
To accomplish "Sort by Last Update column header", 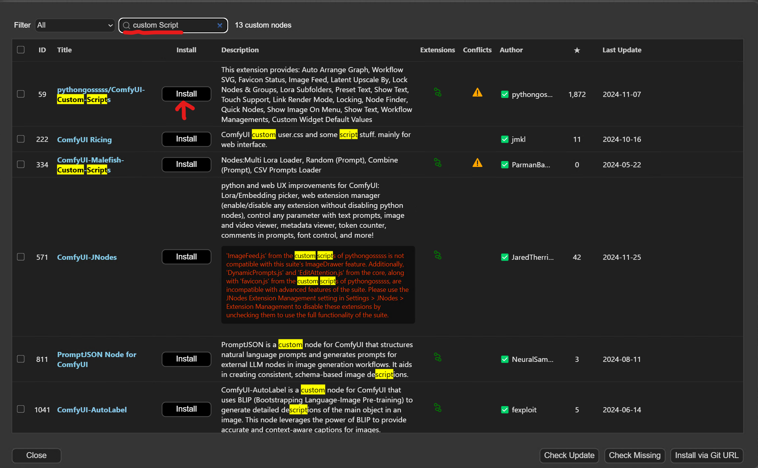I will tap(622, 50).
